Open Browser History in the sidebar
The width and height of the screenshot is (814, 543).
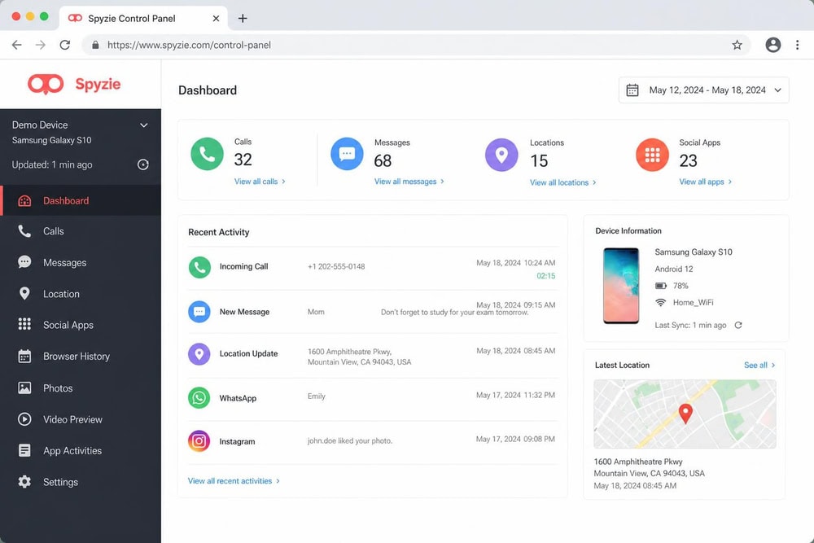[81, 356]
